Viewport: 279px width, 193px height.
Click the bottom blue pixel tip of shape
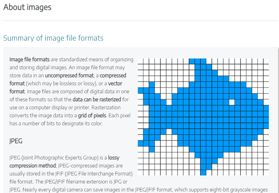(x=203, y=172)
